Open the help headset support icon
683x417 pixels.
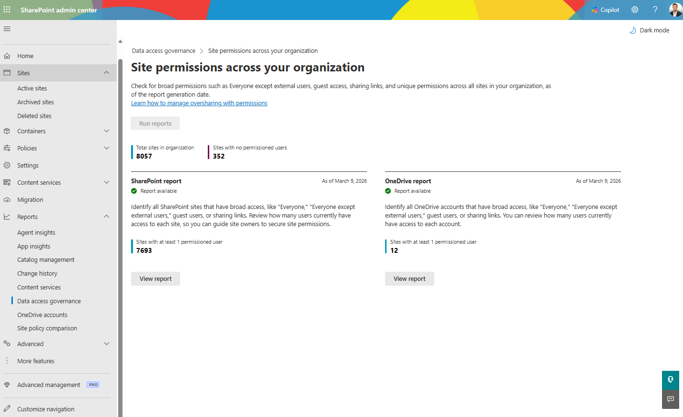[x=671, y=379]
